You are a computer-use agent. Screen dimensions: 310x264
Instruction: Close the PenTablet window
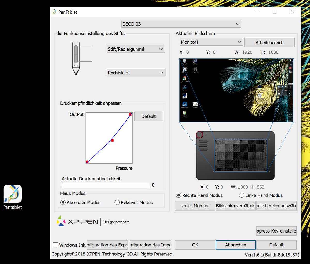[292, 12]
